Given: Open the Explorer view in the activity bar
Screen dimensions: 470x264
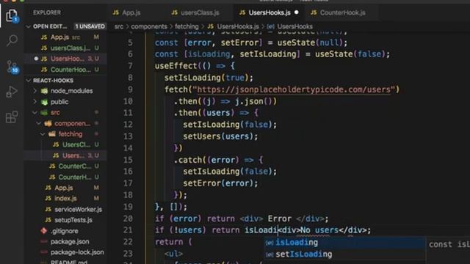Looking at the screenshot, I should [12, 15].
